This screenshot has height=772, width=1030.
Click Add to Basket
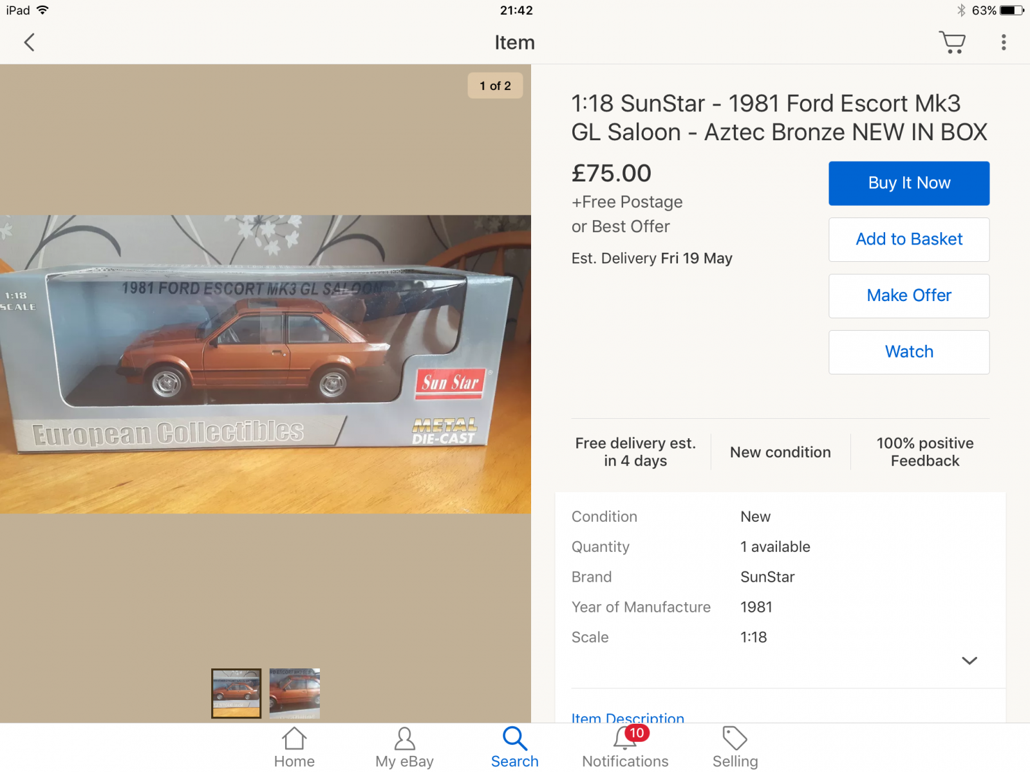[909, 239]
